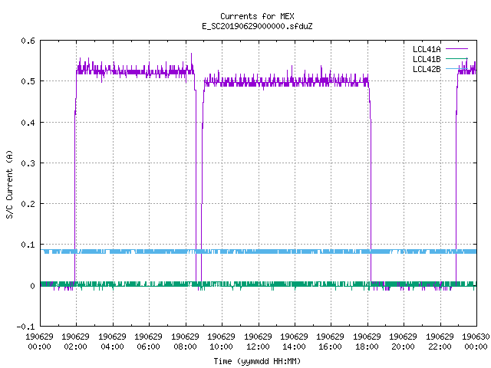This screenshot has width=491, height=368.
Task: Click the 190629 04:00 x-axis tick label
Action: pyautogui.click(x=112, y=342)
